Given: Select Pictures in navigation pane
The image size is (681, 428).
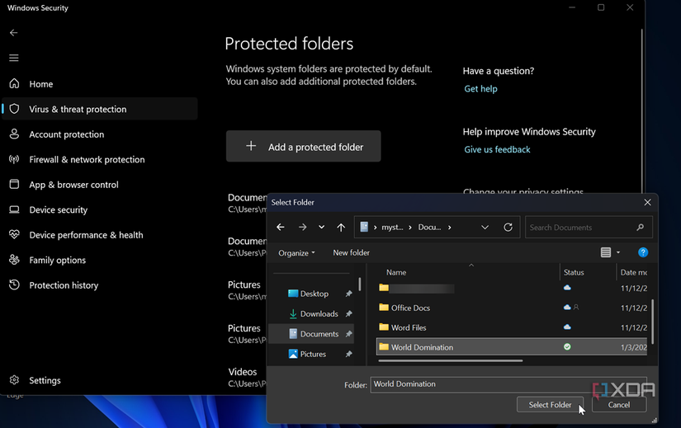Looking at the screenshot, I should (x=311, y=354).
